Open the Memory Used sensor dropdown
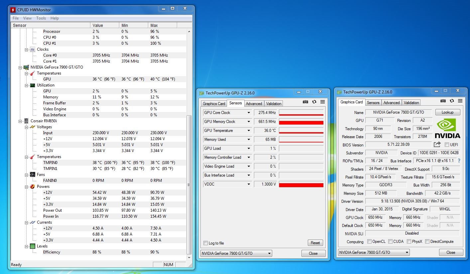Screen dimensions: 470x274 tap(248, 139)
